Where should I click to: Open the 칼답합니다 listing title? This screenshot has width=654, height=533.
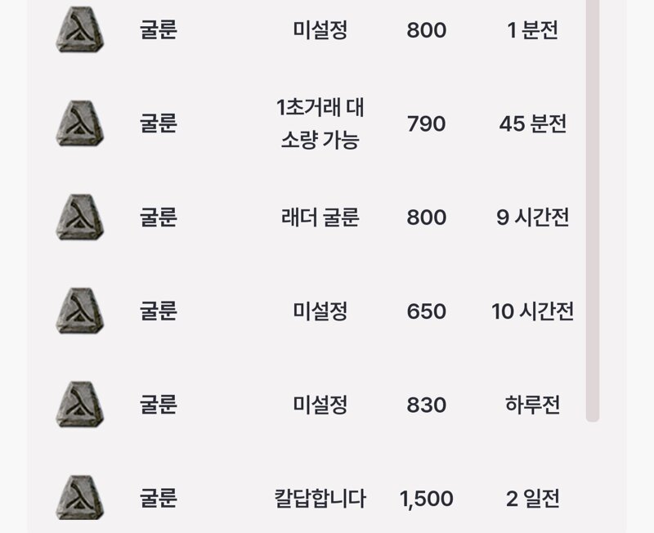coord(320,499)
